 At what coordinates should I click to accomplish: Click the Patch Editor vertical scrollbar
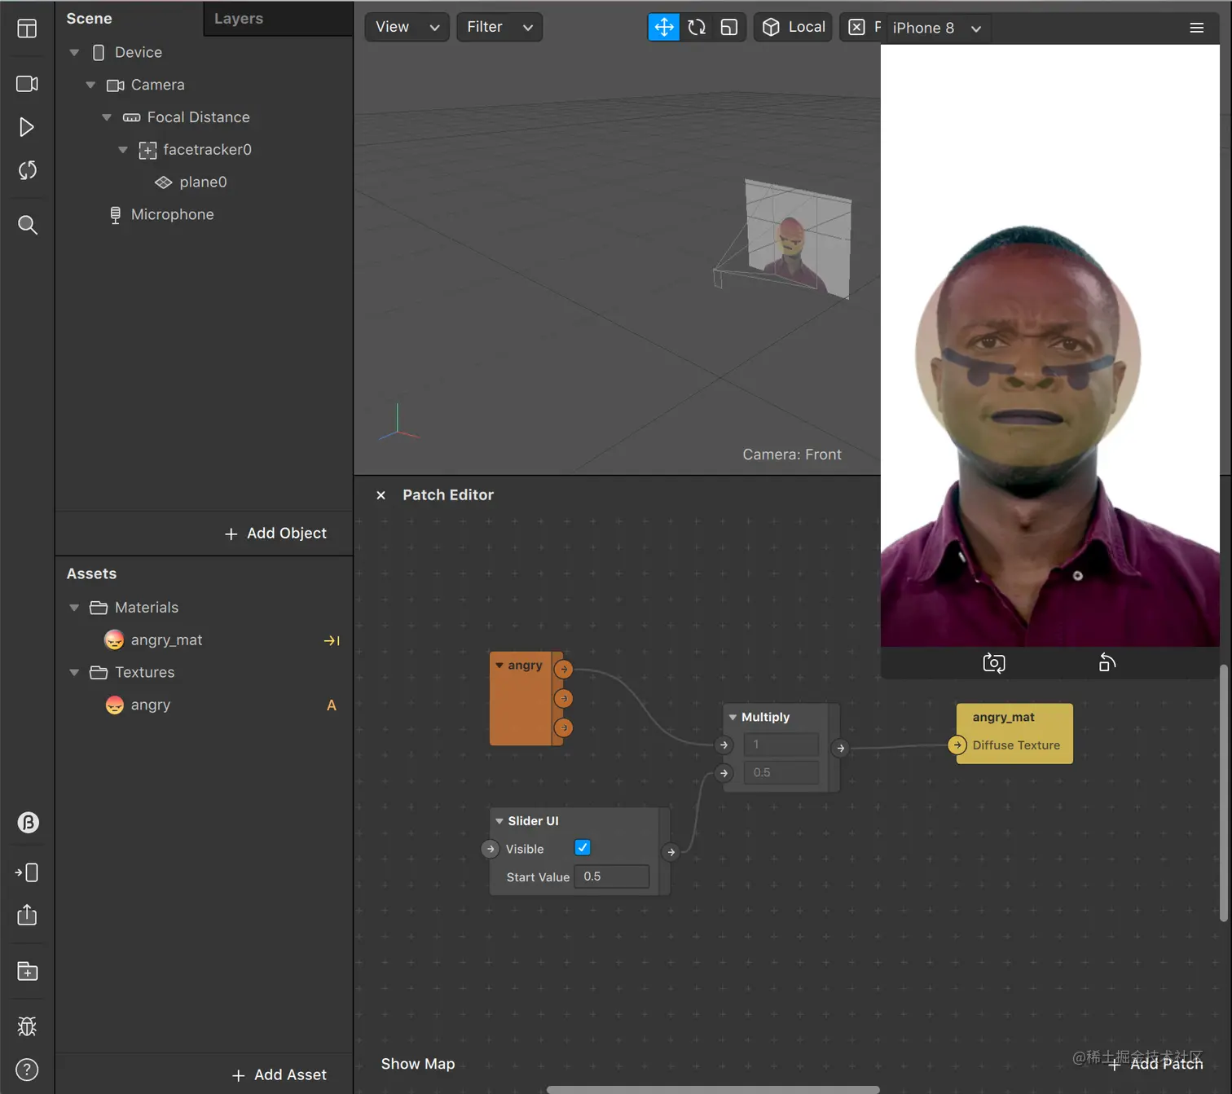1224,793
